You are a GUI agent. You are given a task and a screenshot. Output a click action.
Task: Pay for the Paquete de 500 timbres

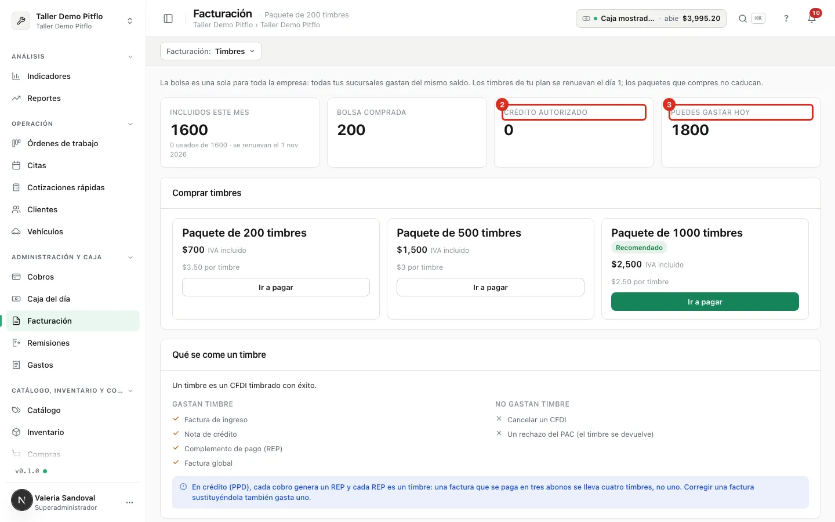(491, 287)
